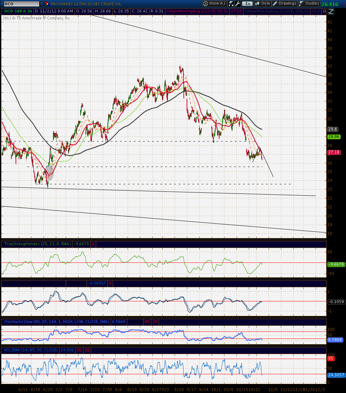This screenshot has width=346, height=393.
Task: Open the Drawings menu
Action: click(x=285, y=4)
